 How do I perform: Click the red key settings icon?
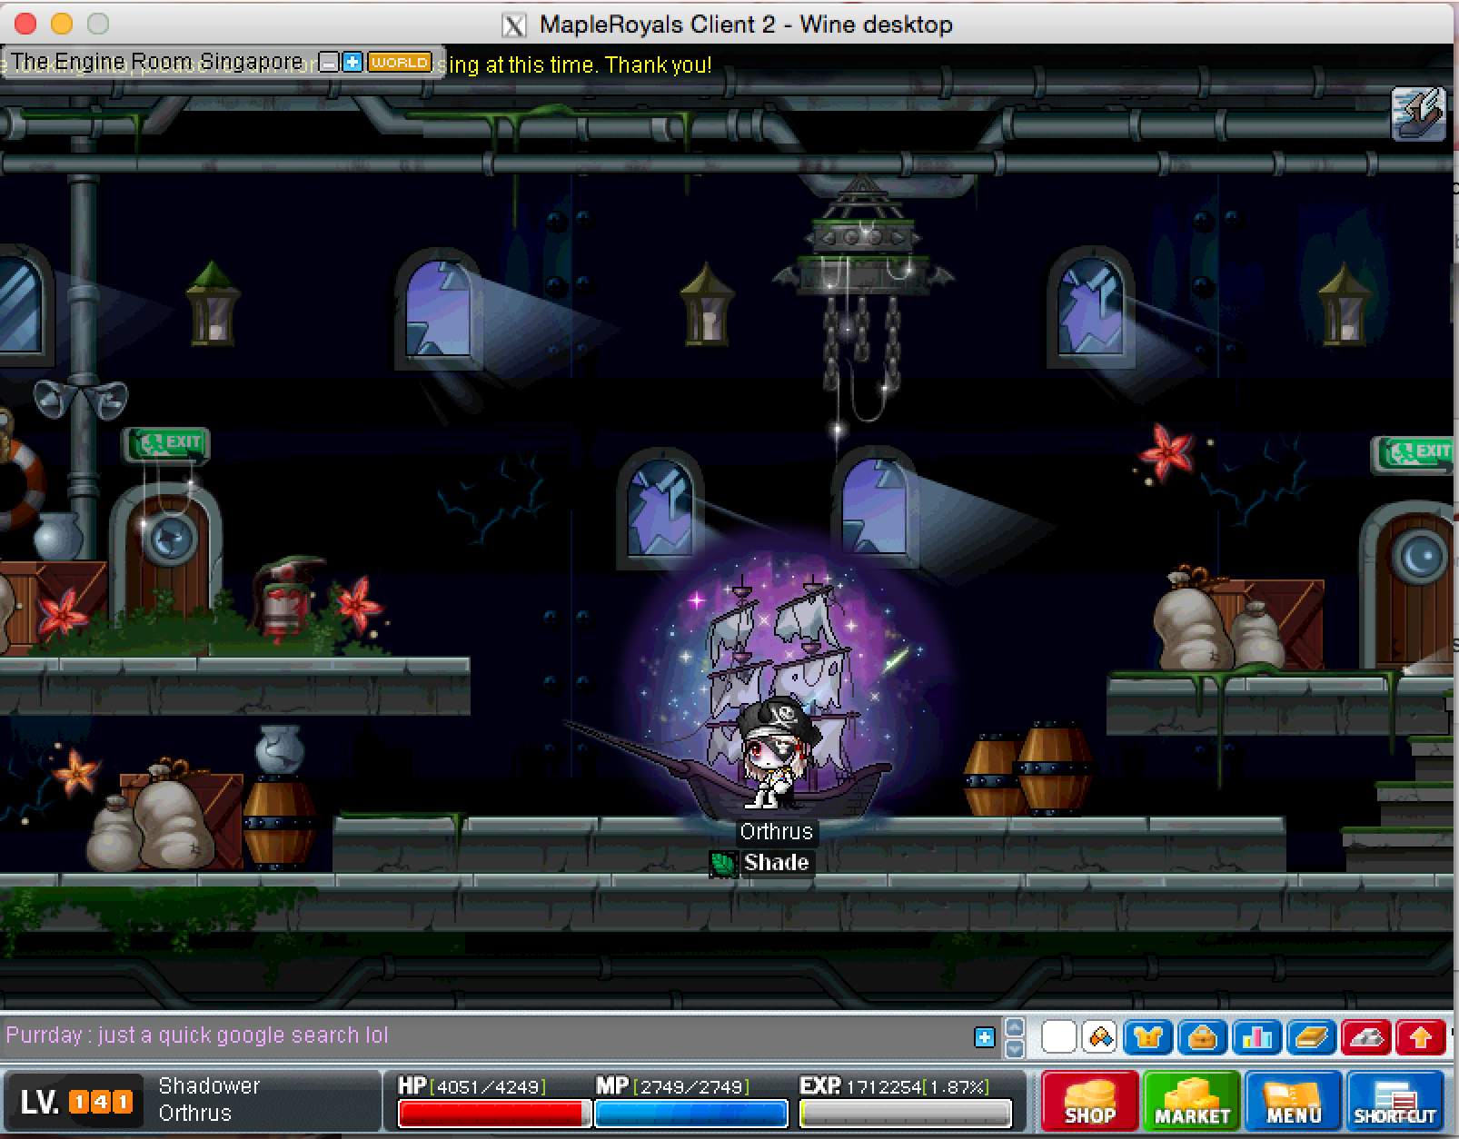[1365, 1036]
